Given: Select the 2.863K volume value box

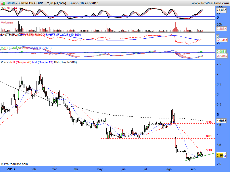Looking at the screenshot, I should 221,29.
